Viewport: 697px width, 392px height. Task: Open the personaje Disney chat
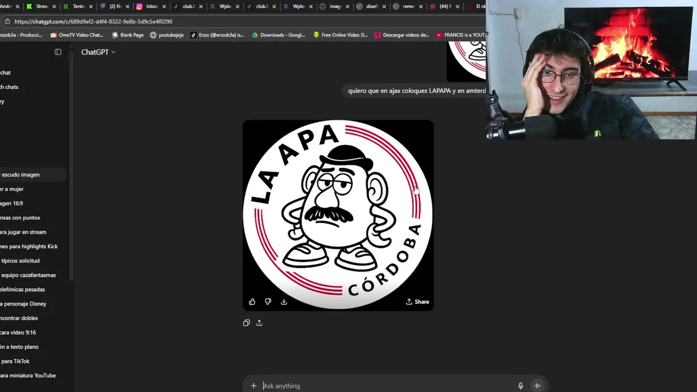tap(33, 304)
